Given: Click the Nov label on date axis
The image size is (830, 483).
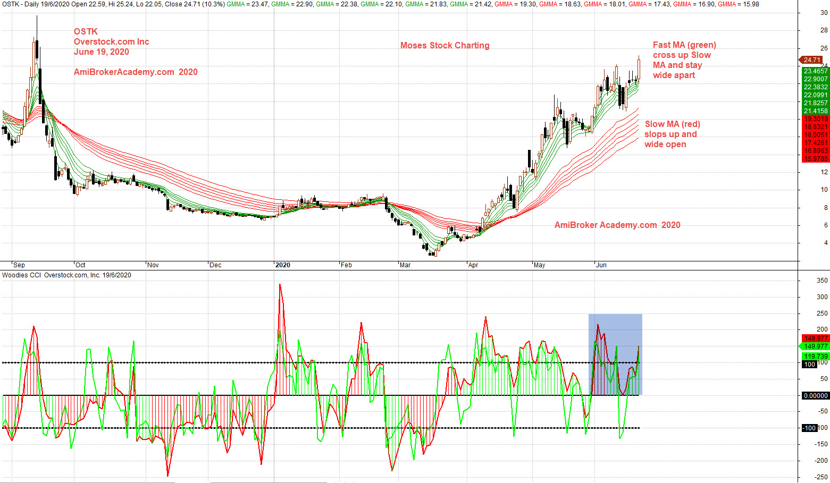Looking at the screenshot, I should click(153, 265).
